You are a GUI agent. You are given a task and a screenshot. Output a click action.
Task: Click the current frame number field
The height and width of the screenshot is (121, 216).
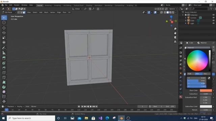[142, 107]
